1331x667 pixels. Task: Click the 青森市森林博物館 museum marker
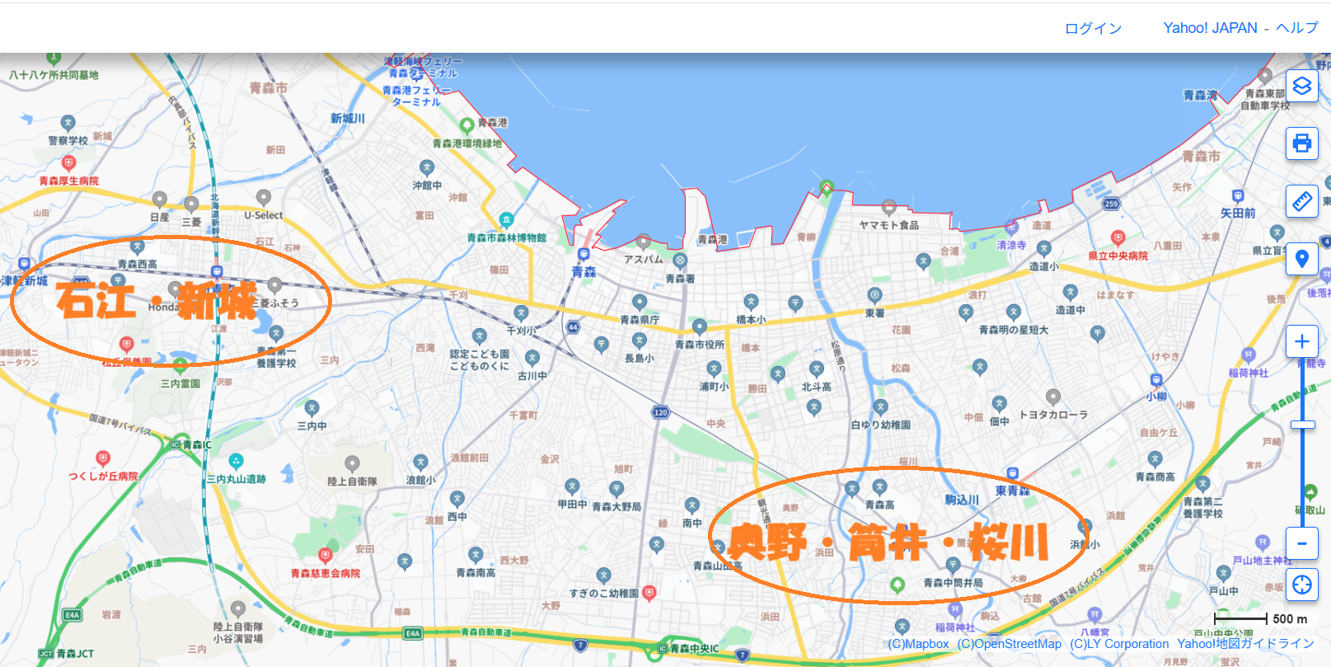[x=506, y=220]
